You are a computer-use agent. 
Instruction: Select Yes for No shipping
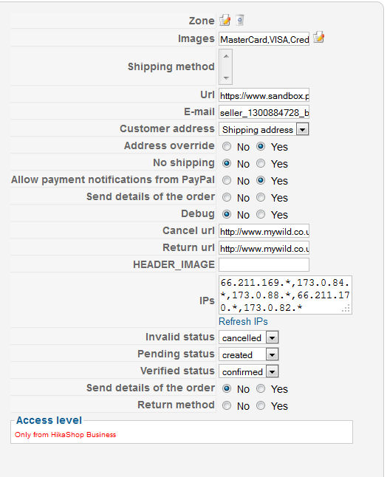coord(261,164)
